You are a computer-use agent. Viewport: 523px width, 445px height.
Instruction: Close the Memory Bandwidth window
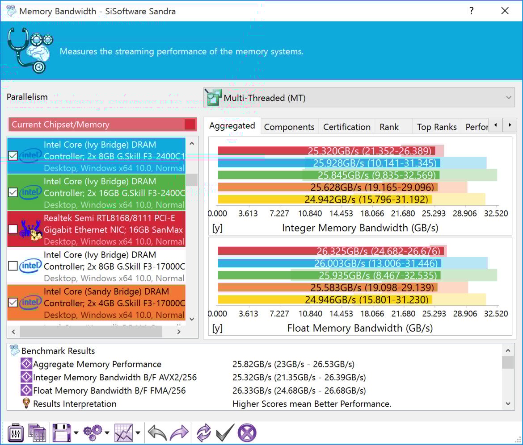505,11
